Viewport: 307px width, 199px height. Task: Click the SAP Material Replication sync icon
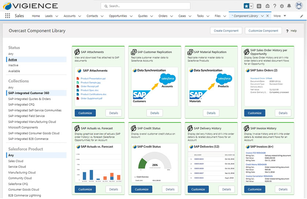tap(190, 52)
